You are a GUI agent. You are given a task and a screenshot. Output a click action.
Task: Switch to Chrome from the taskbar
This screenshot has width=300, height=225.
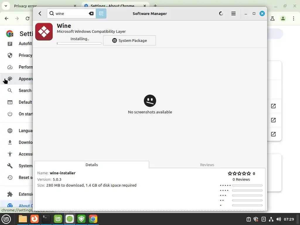coord(93,219)
